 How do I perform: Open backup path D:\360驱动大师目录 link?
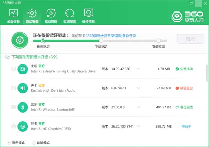[x=109, y=36]
